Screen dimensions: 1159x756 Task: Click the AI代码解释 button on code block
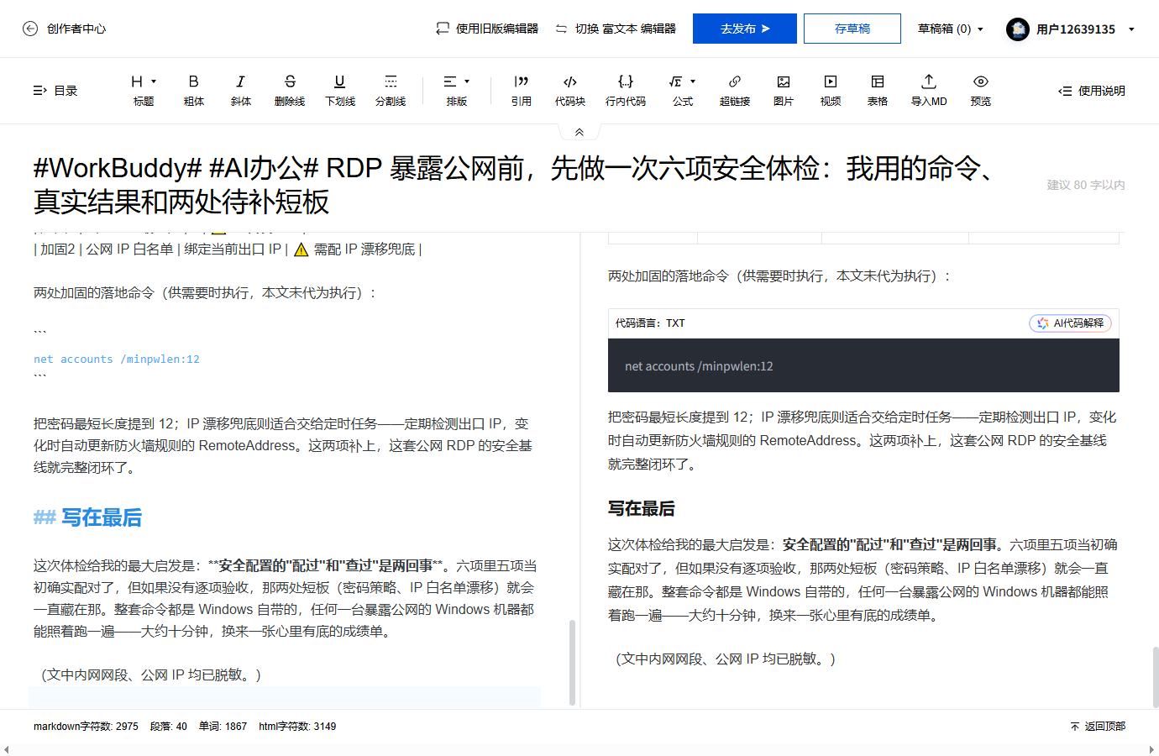coord(1071,323)
